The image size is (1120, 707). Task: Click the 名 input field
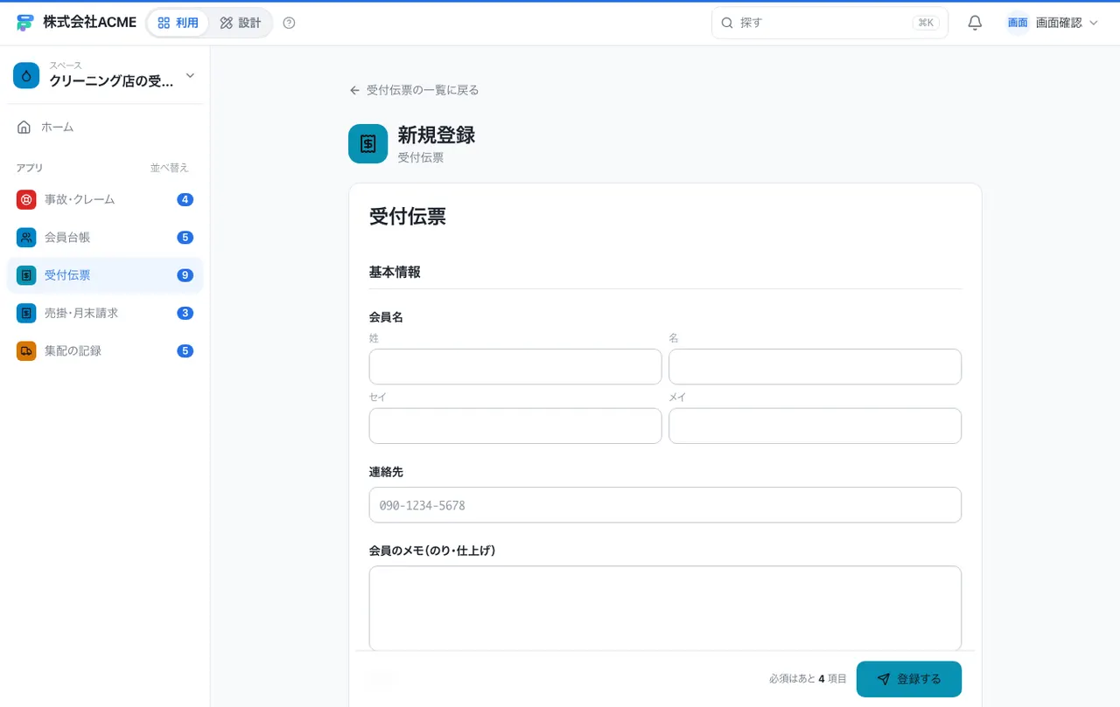pos(815,367)
